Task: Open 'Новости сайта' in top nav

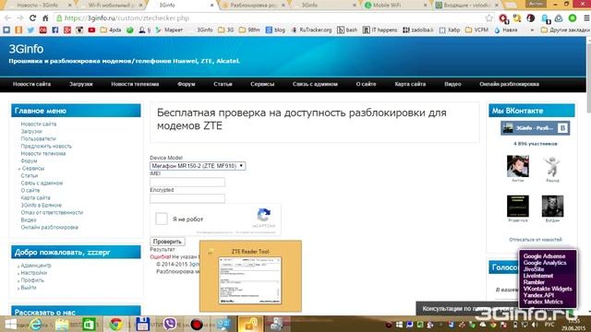Action: pyautogui.click(x=31, y=84)
